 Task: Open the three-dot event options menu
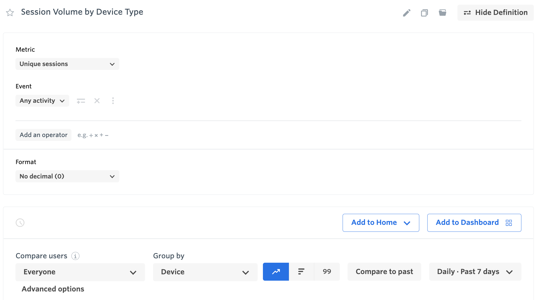113,101
